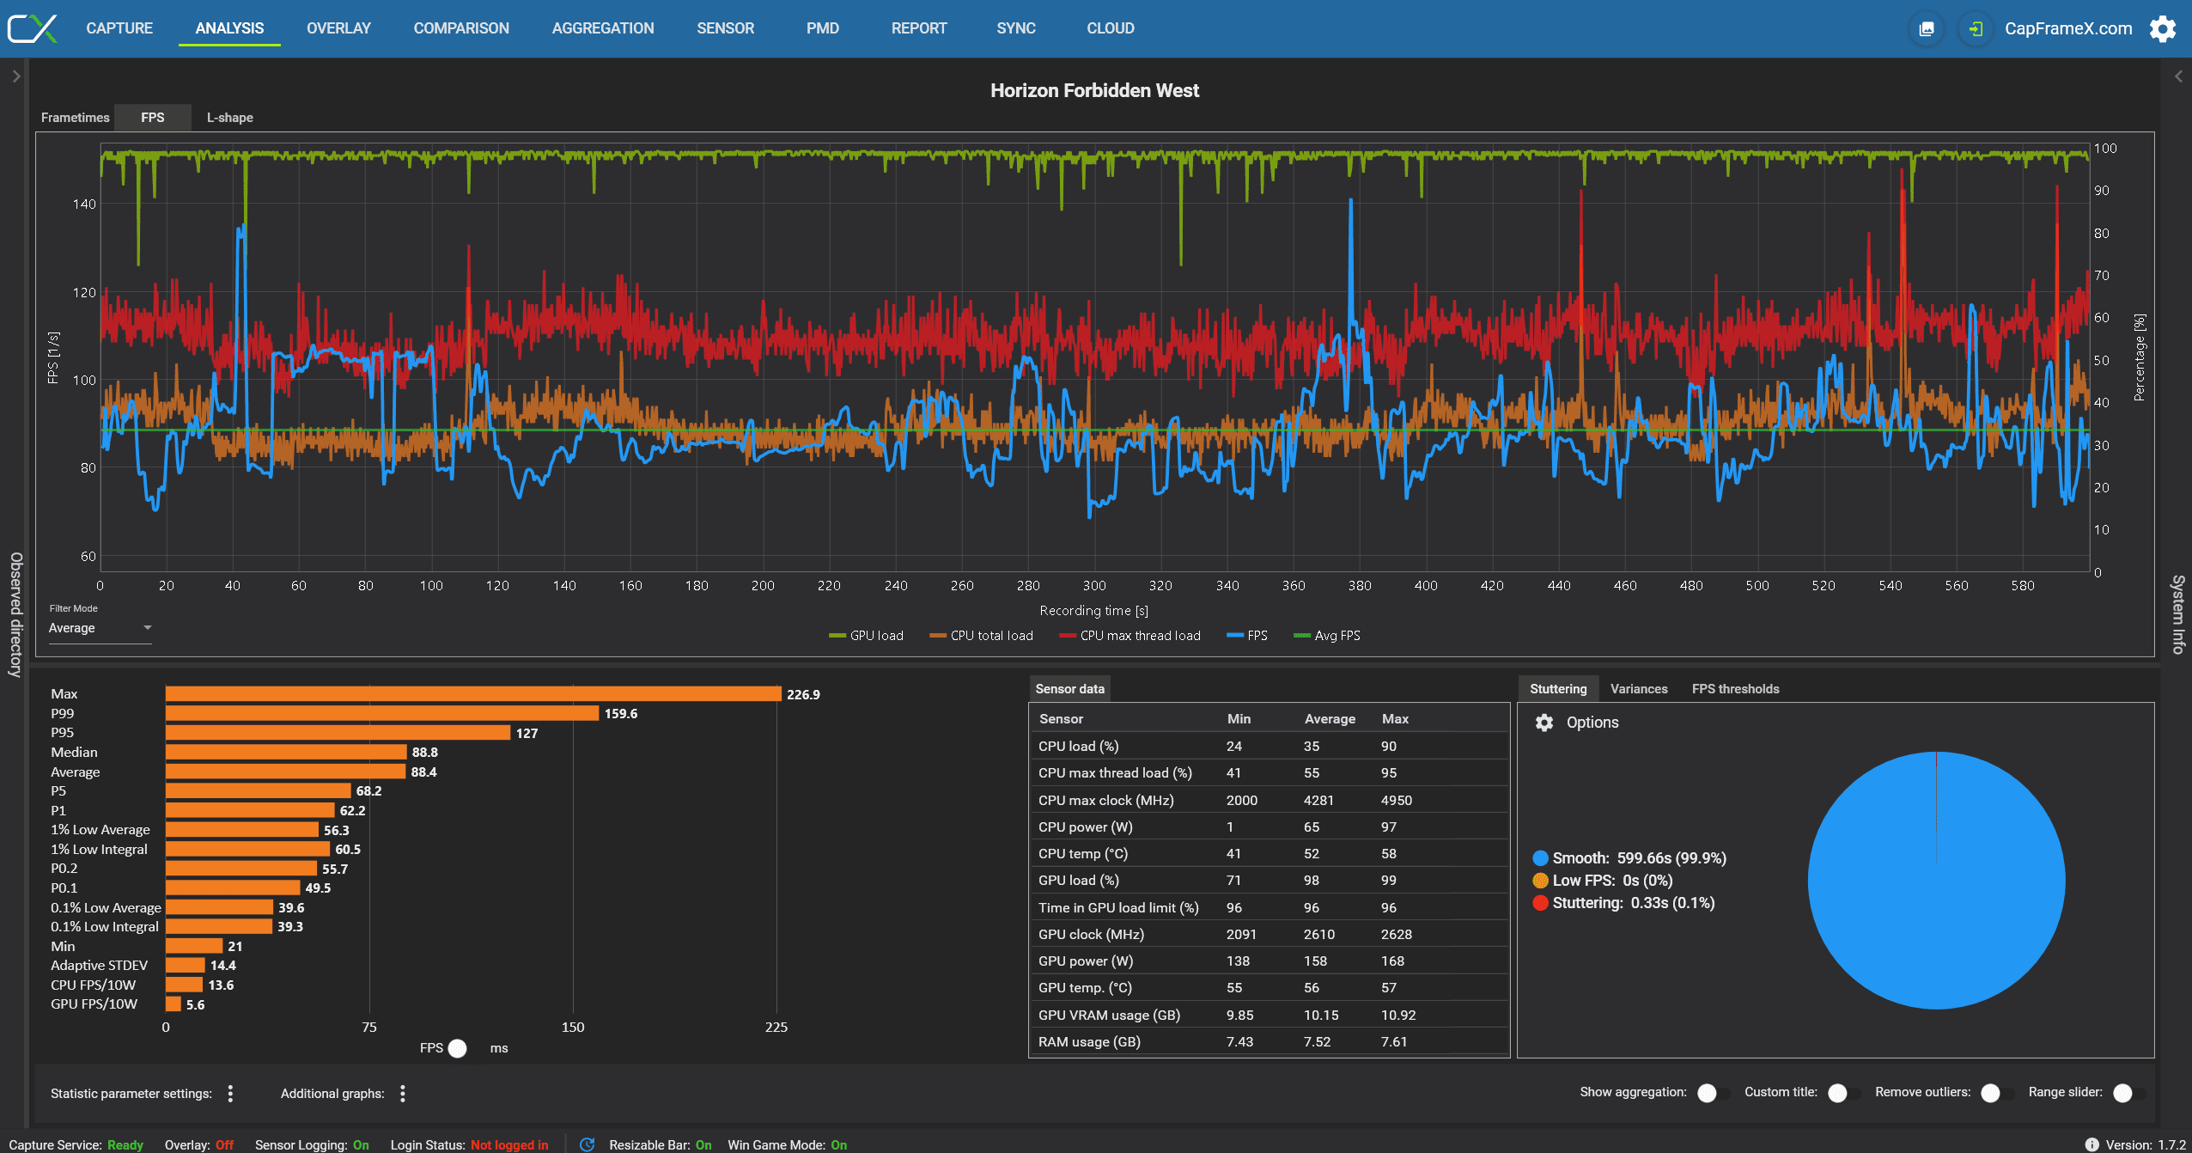Enable Show aggregation toggle
The width and height of the screenshot is (2192, 1153).
[x=1713, y=1093]
